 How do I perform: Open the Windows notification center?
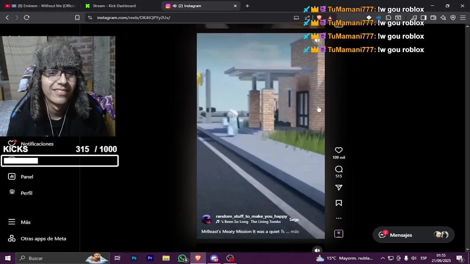click(460, 258)
